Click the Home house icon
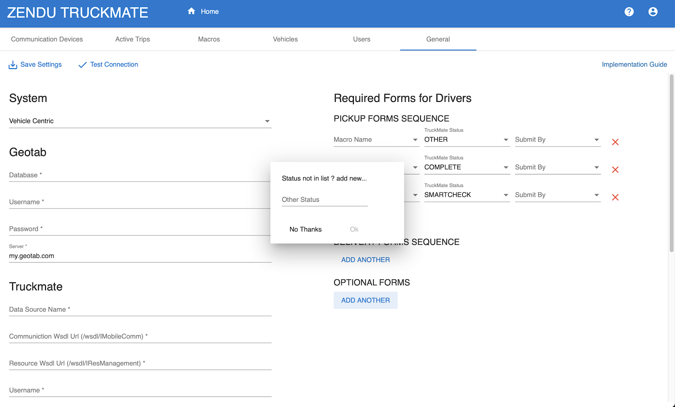Viewport: 675px width, 407px height. pyautogui.click(x=192, y=11)
